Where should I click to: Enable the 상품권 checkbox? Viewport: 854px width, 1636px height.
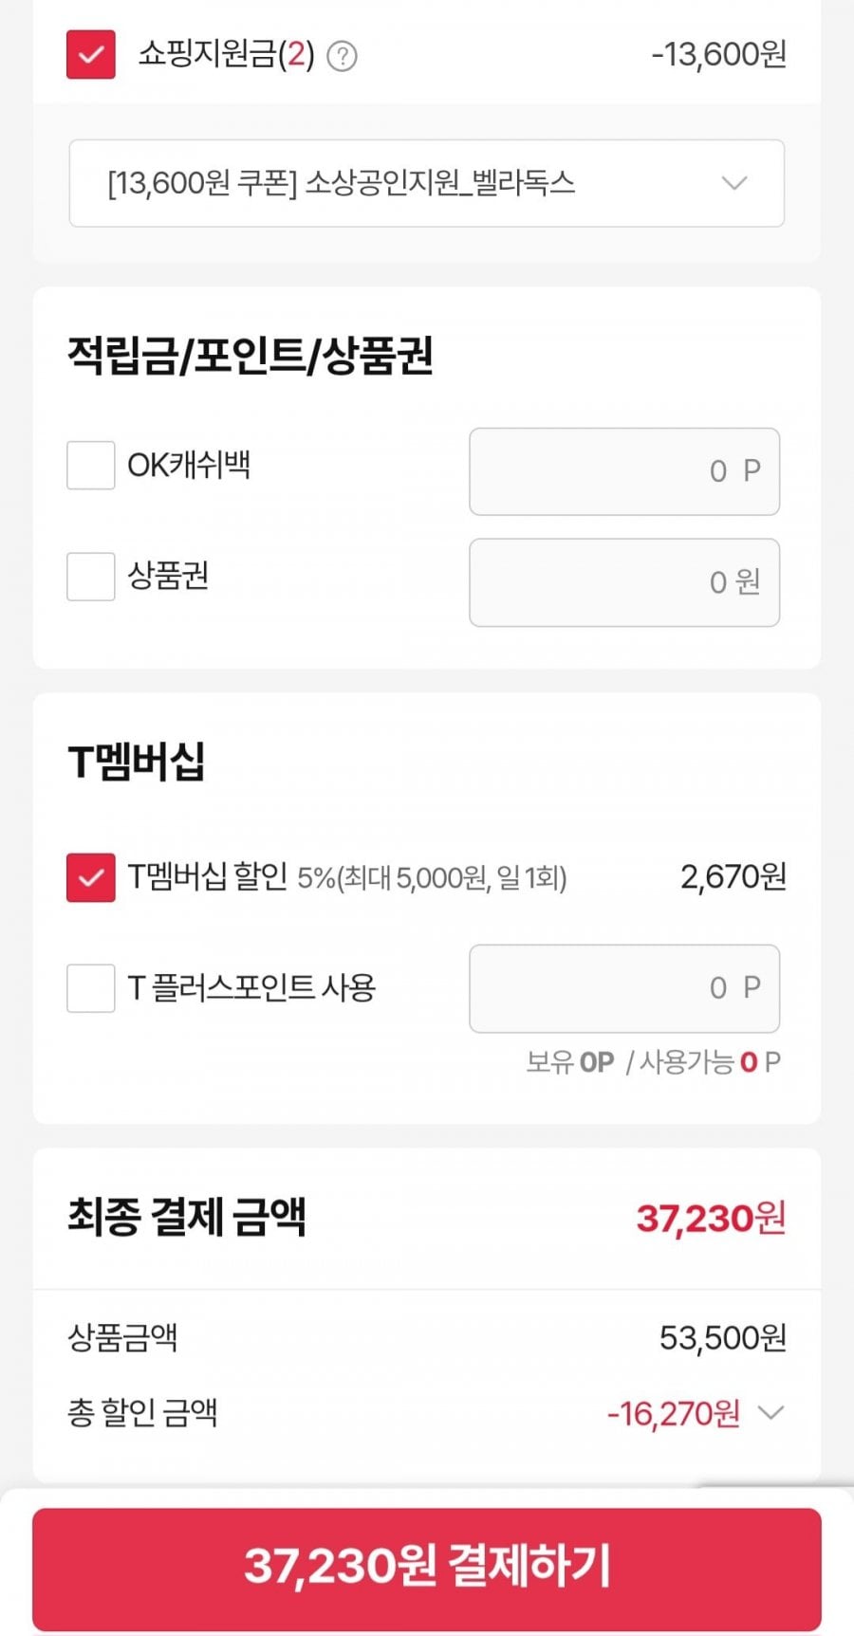(x=91, y=577)
